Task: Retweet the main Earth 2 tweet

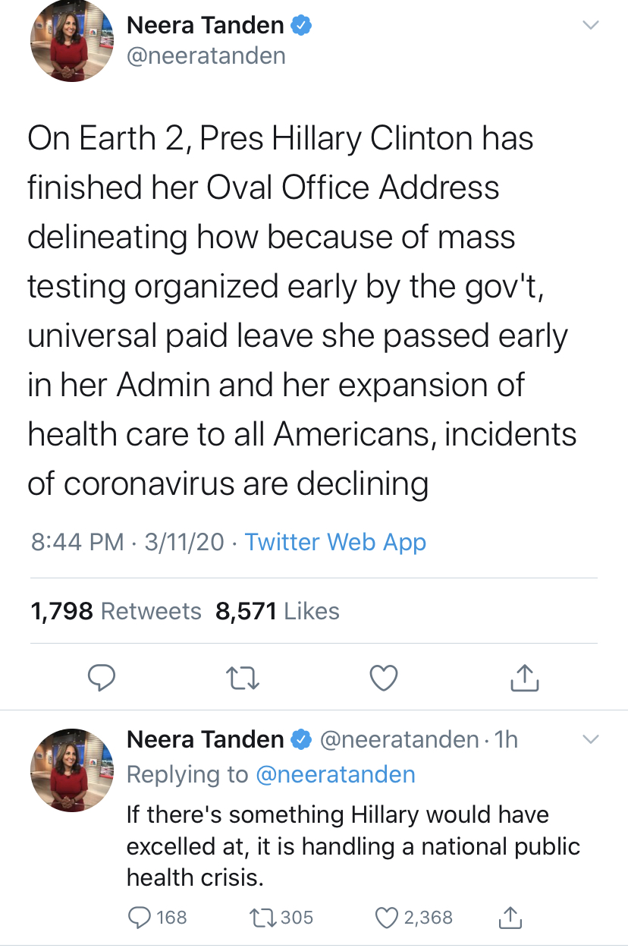Action: (x=243, y=678)
